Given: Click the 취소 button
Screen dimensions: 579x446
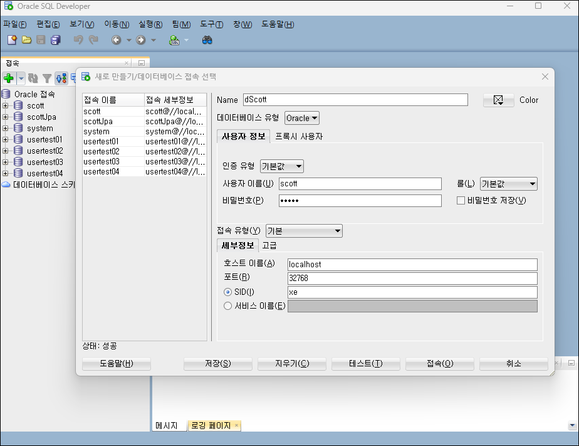Looking at the screenshot, I should [513, 364].
